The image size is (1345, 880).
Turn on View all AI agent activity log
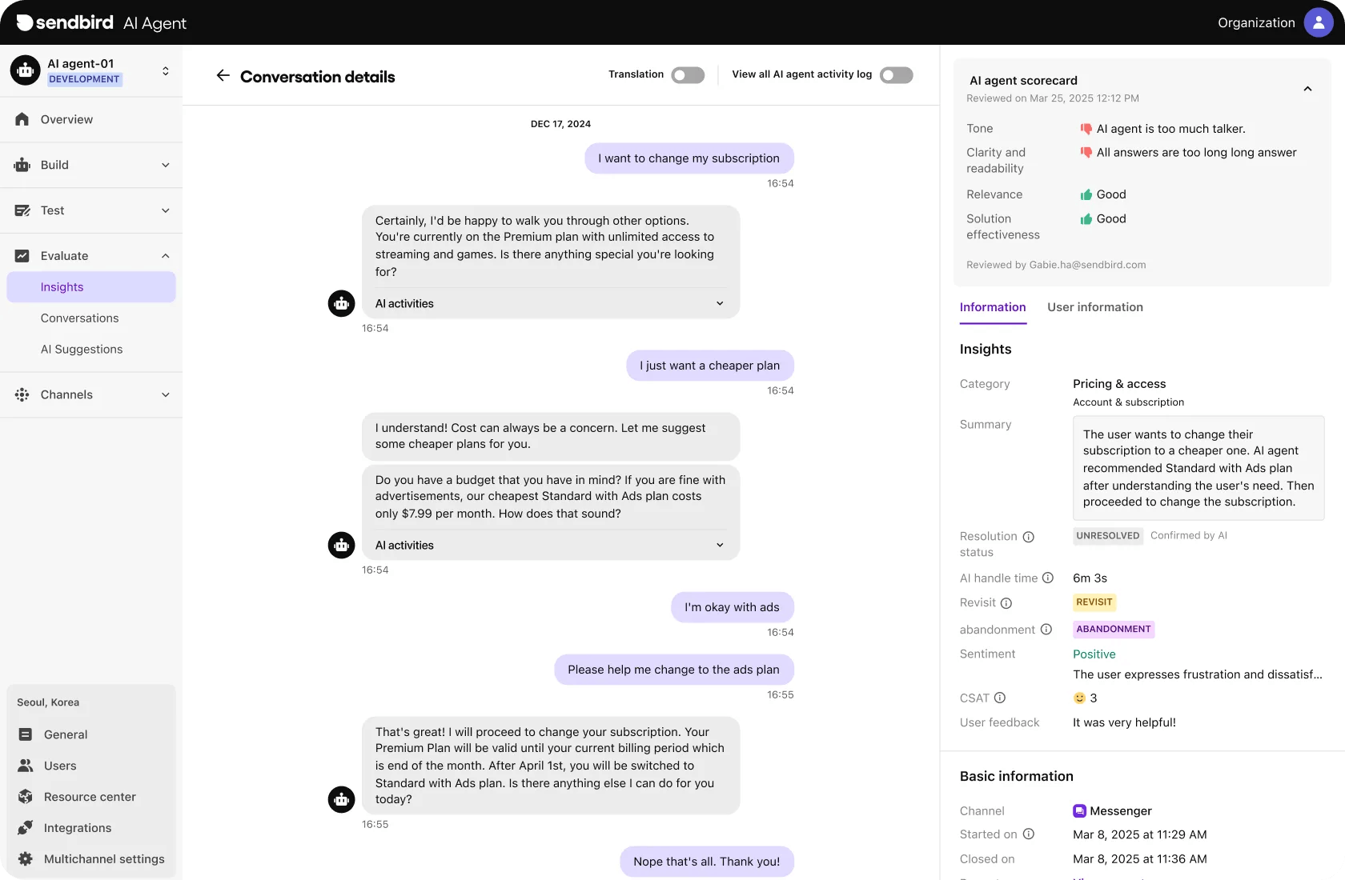point(896,74)
